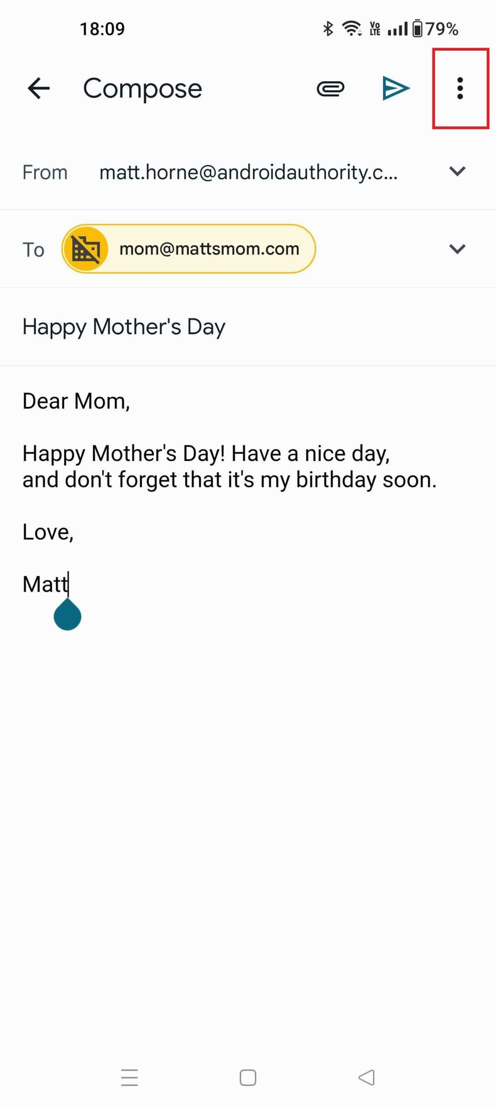
Task: Place cursor in the Dear Mom line
Action: tap(76, 401)
